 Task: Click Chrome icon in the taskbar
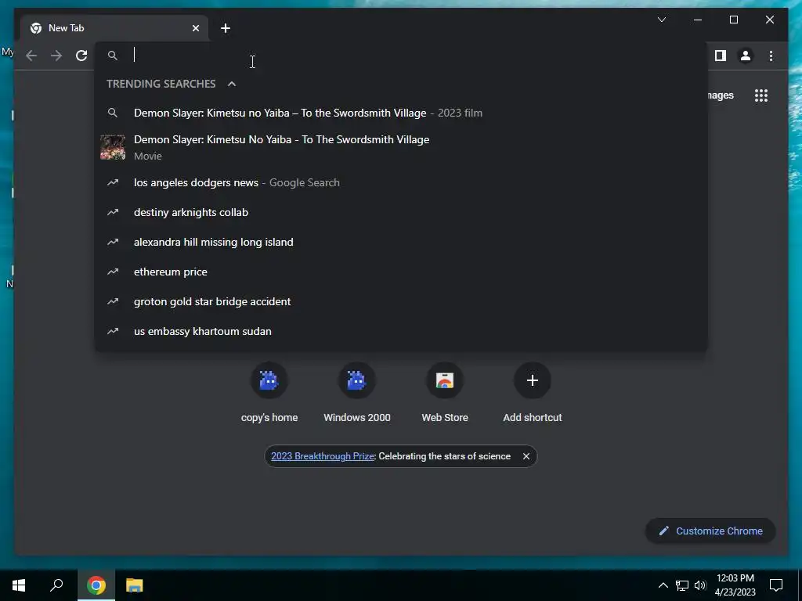pos(96,585)
